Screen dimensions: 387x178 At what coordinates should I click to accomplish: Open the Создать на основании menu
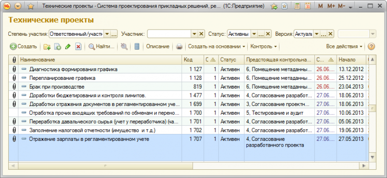tap(217, 46)
